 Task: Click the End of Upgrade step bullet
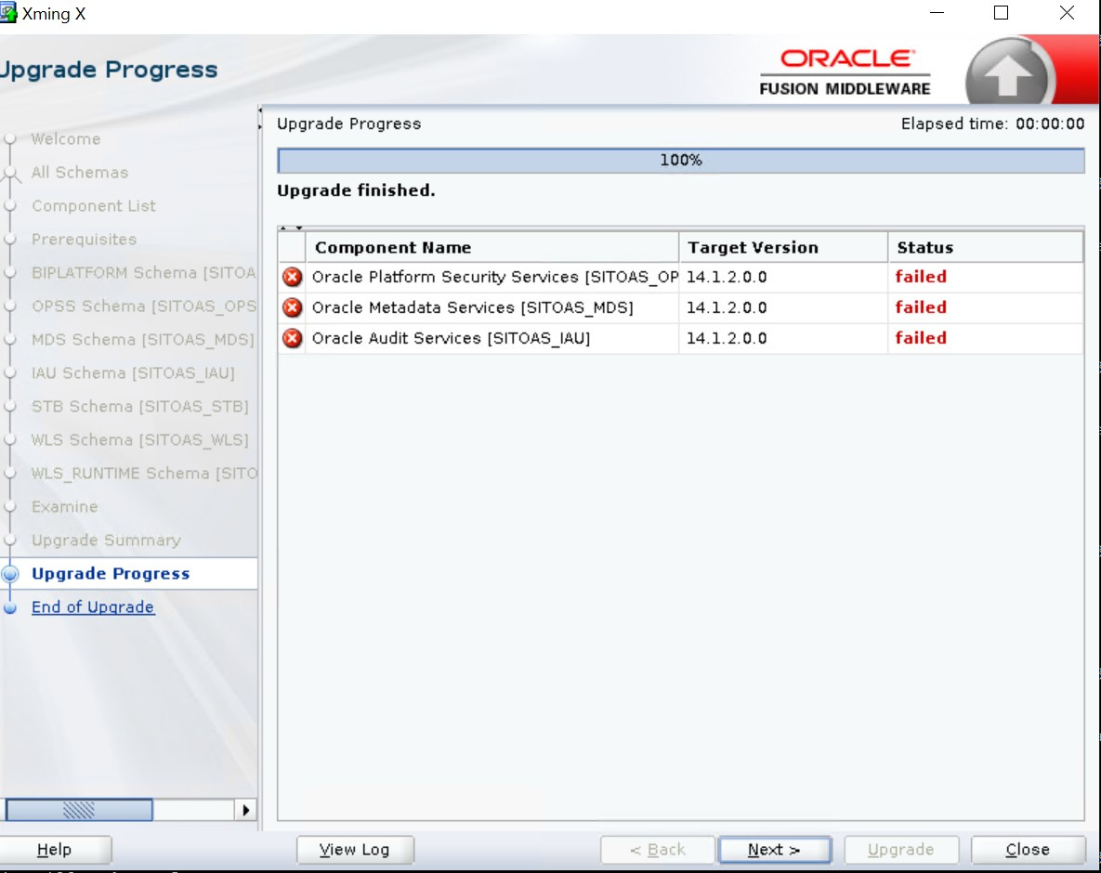10,607
